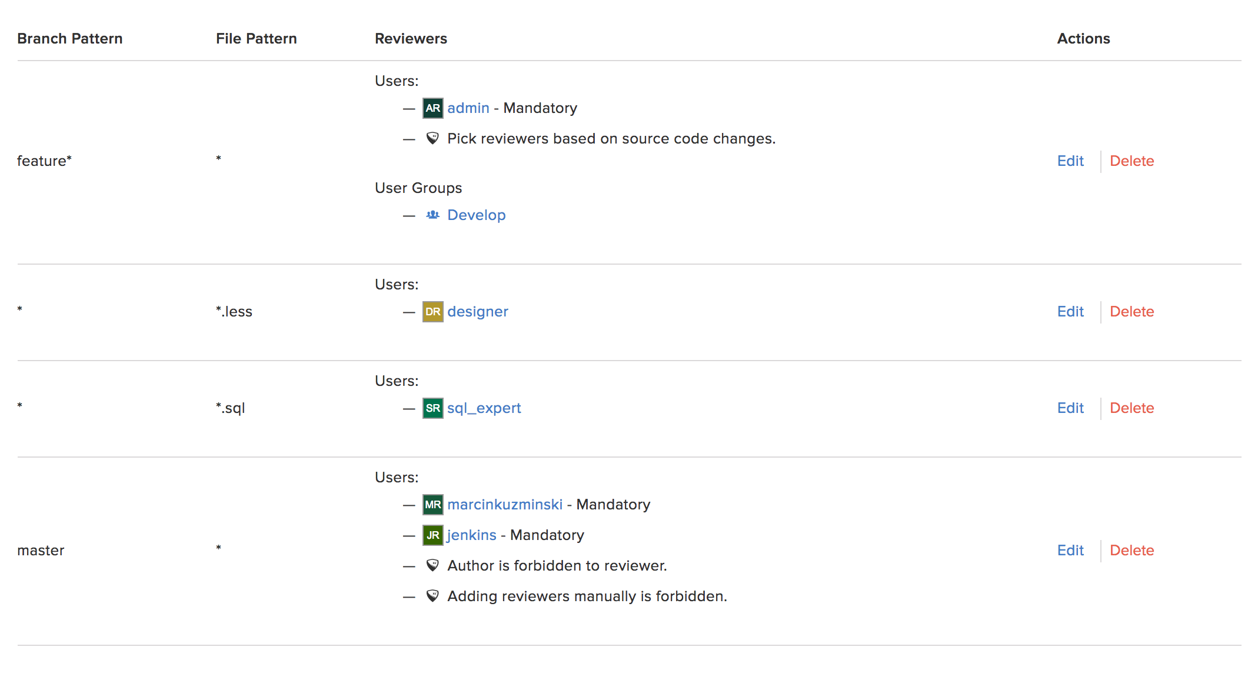Click the user group icon beside Develop

tap(432, 215)
